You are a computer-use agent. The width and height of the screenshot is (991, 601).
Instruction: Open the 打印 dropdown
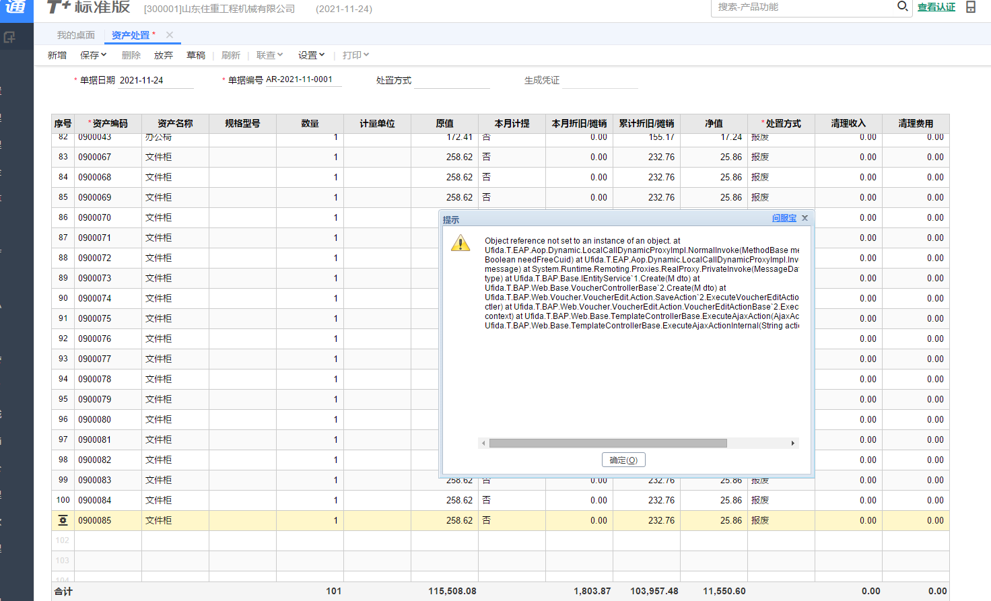pyautogui.click(x=356, y=55)
